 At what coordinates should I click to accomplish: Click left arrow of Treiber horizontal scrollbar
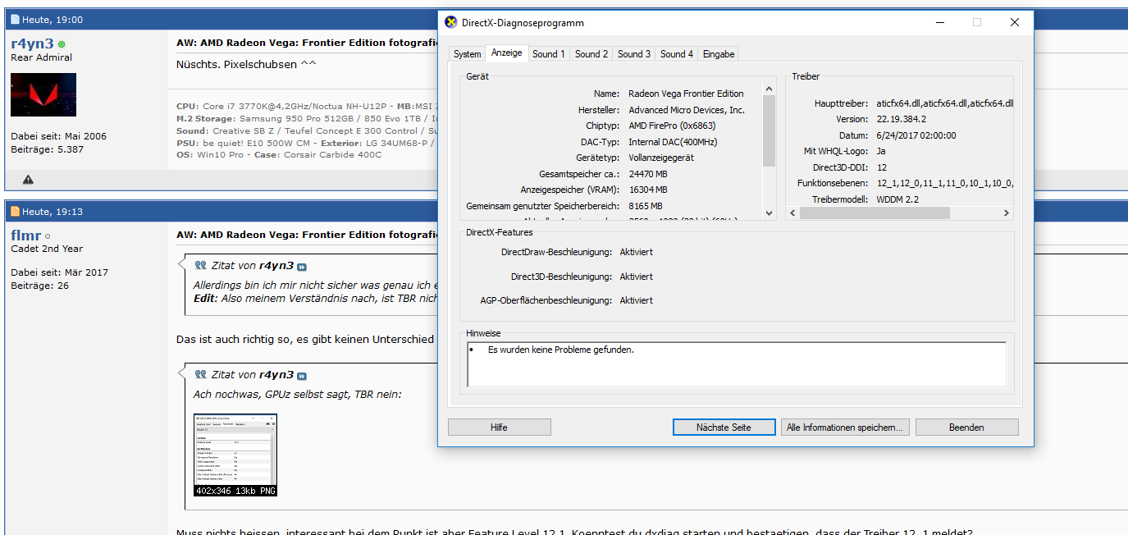(792, 213)
